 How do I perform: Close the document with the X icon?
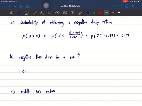(x=133, y=6)
